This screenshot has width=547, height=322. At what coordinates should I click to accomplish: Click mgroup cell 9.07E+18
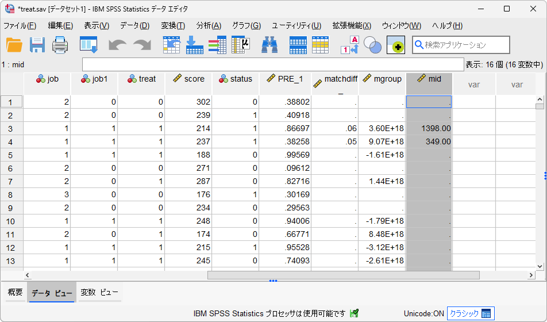click(x=382, y=142)
